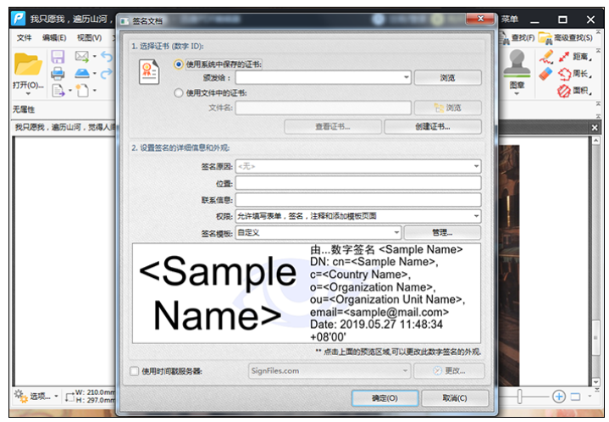Click the page layout icon beside zoom
The width and height of the screenshot is (609, 422).
pos(575,397)
